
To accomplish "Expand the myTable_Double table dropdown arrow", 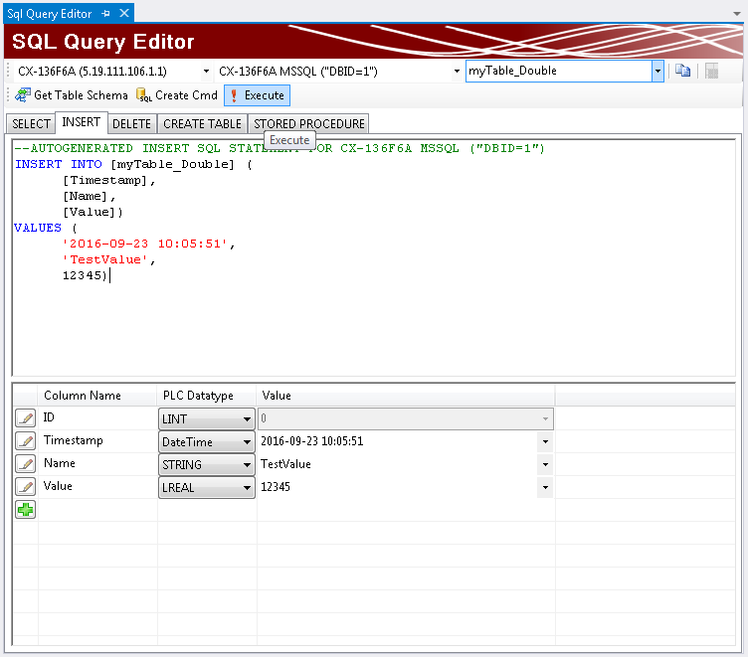I will [657, 71].
